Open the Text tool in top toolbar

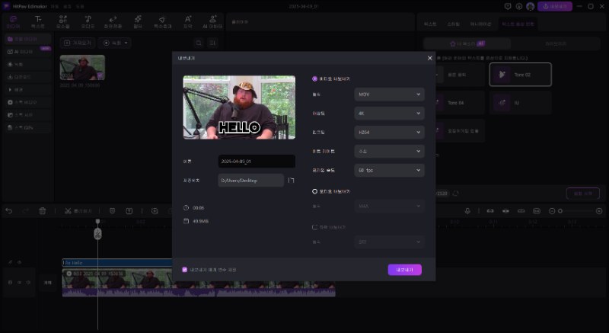tap(38, 21)
